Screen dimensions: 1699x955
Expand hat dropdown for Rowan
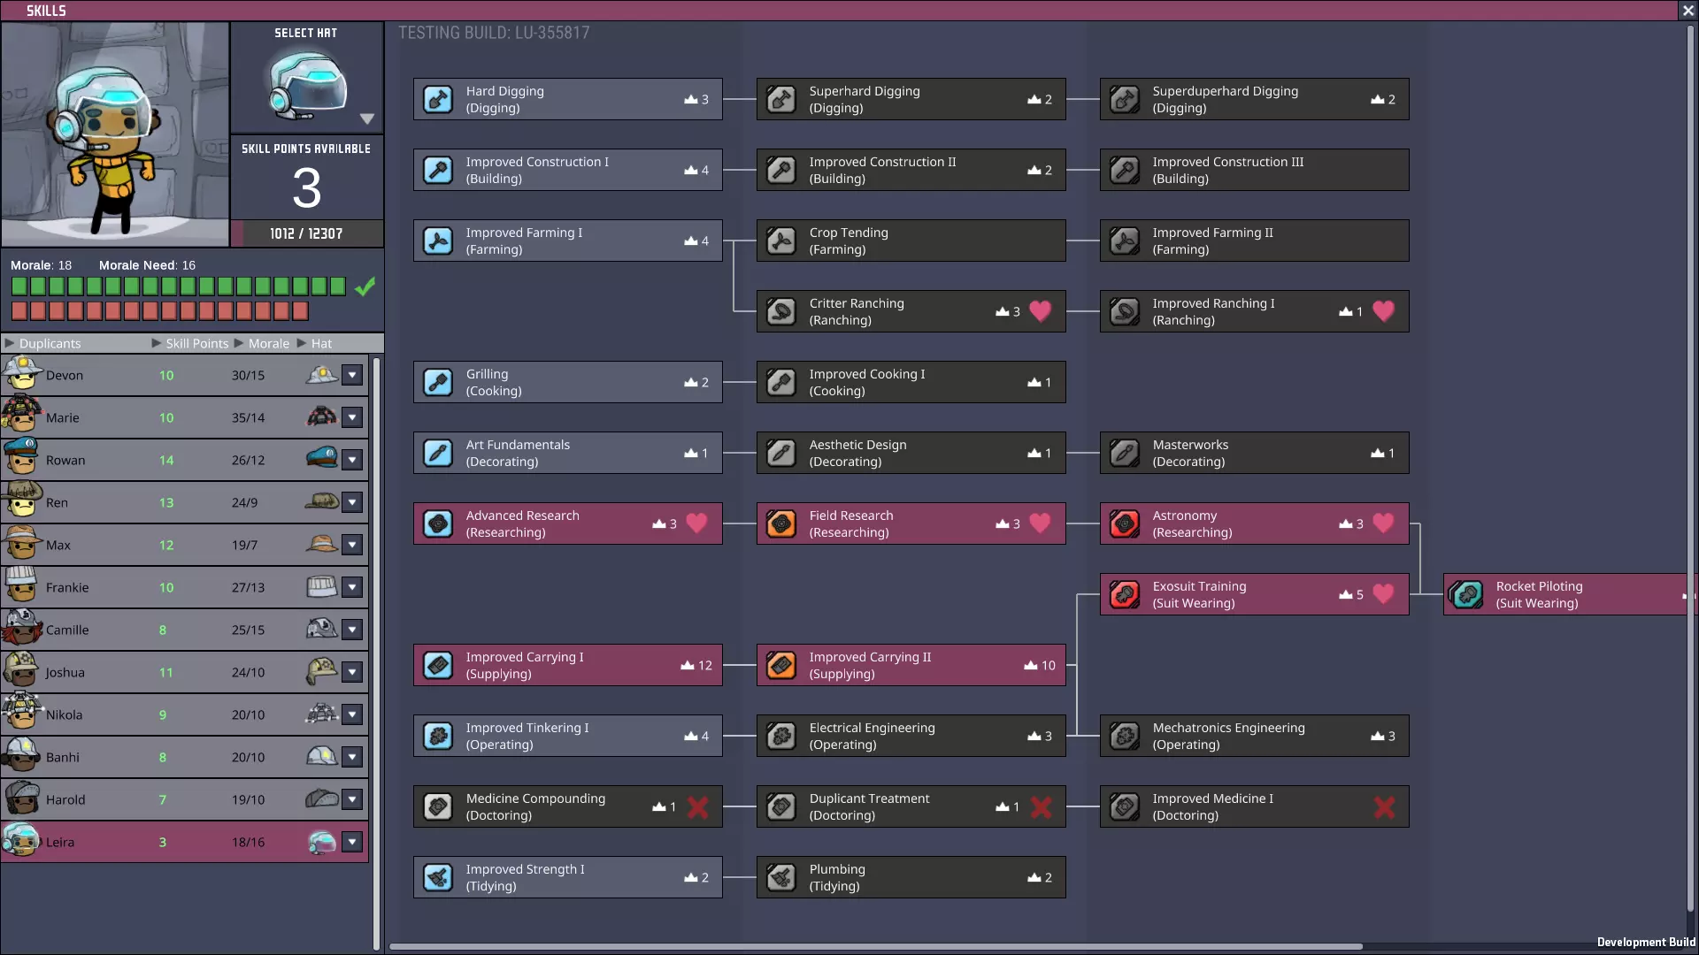(352, 460)
